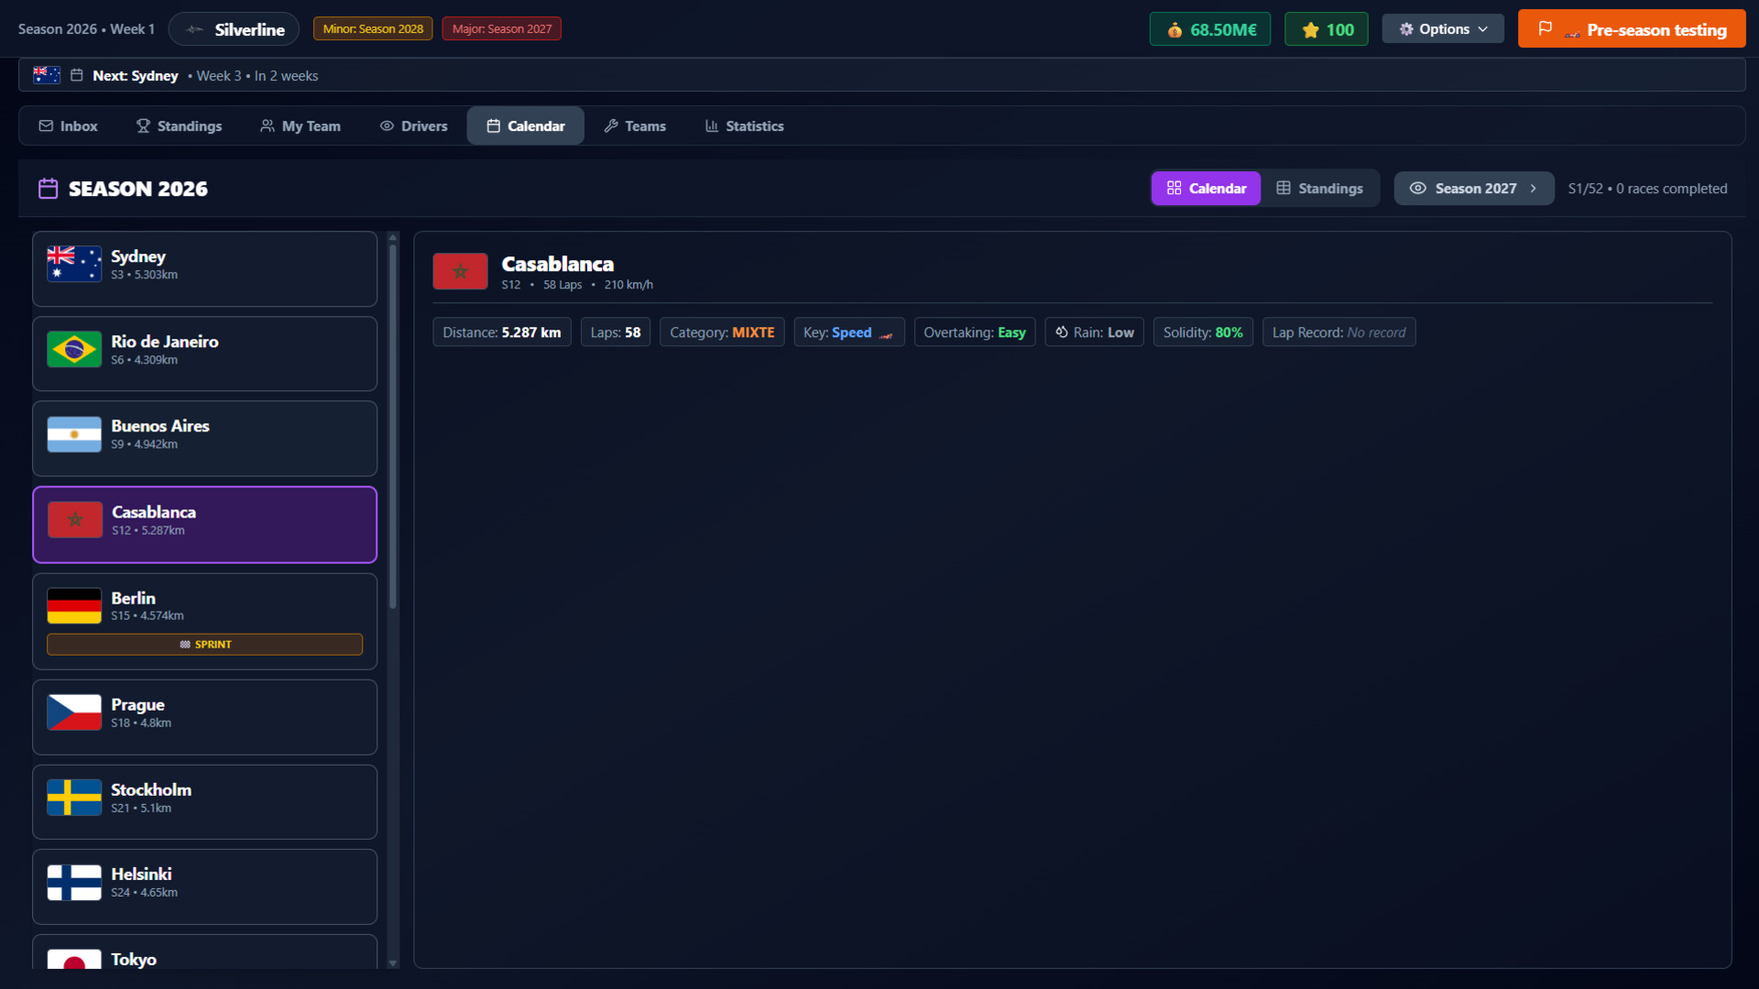Click the Pre-season testing button
Viewport: 1759px width, 989px height.
pos(1632,28)
